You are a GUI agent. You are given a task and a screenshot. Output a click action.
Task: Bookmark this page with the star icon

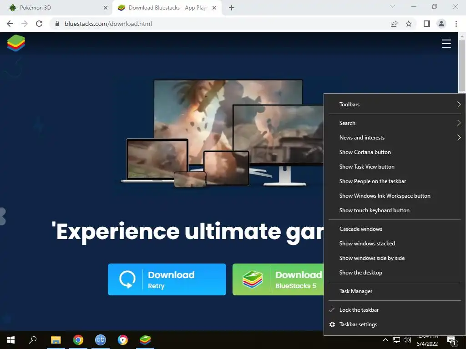[x=409, y=24]
